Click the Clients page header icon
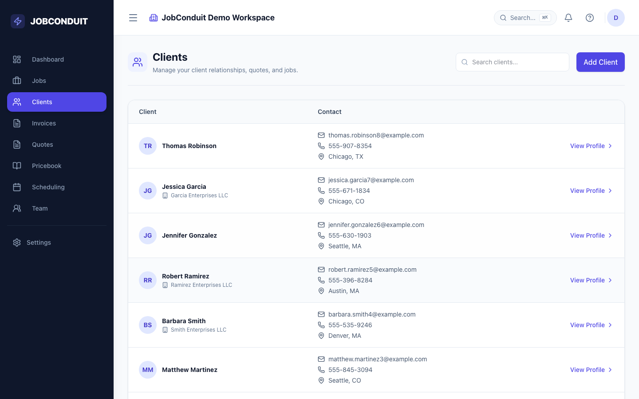 coord(138,62)
